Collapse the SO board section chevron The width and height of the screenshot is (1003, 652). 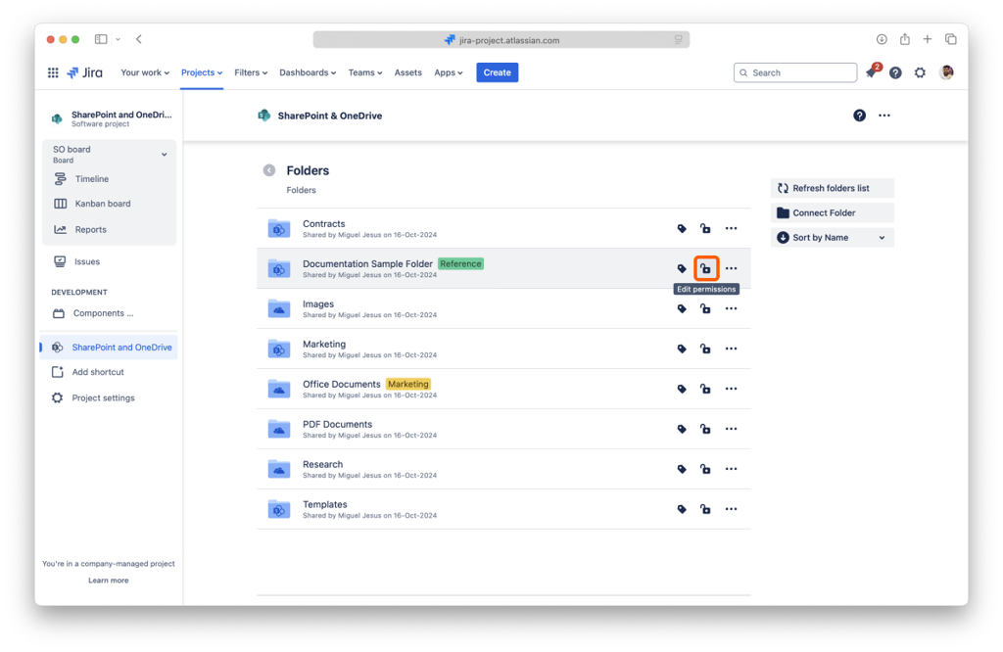coord(164,155)
